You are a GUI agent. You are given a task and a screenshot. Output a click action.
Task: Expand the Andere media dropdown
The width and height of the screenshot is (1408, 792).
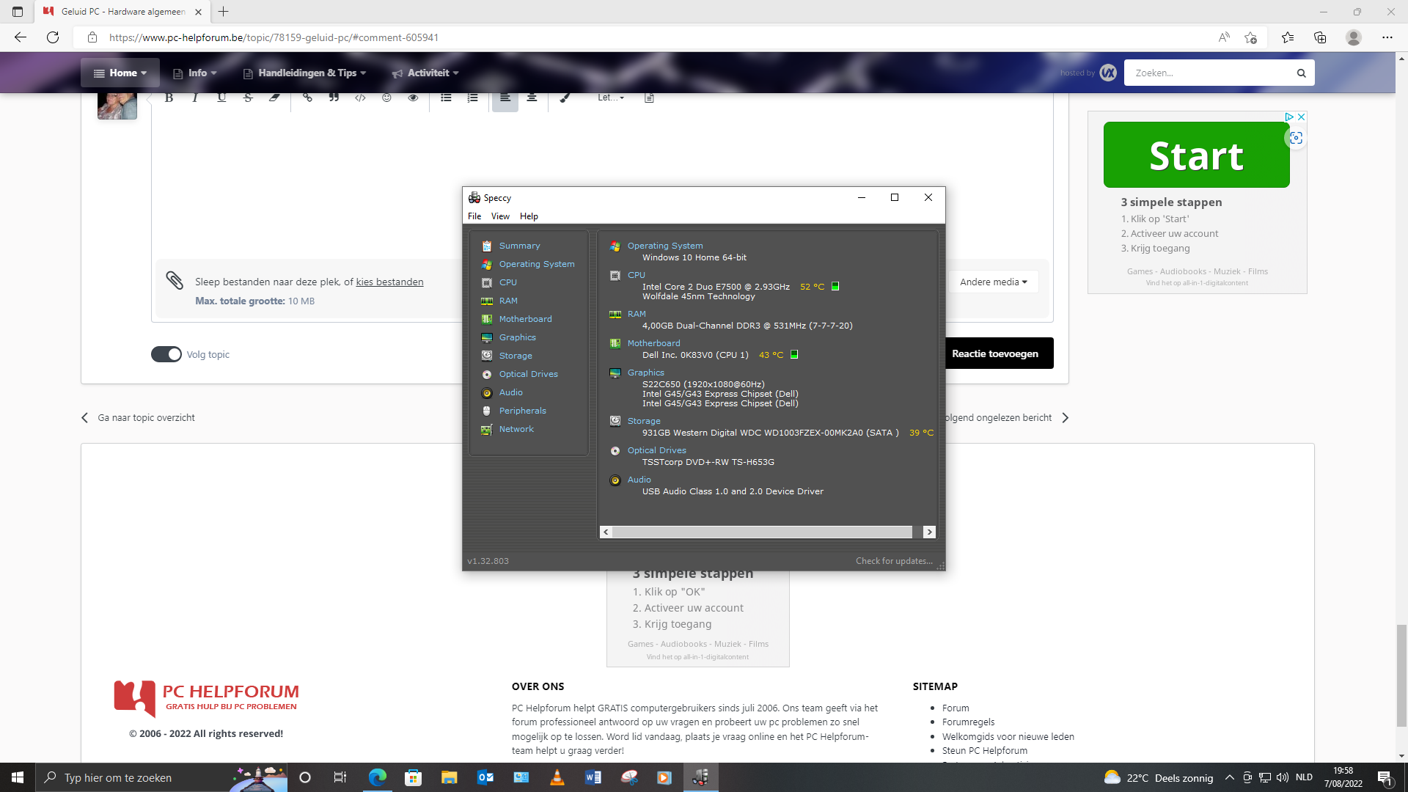[x=993, y=282]
